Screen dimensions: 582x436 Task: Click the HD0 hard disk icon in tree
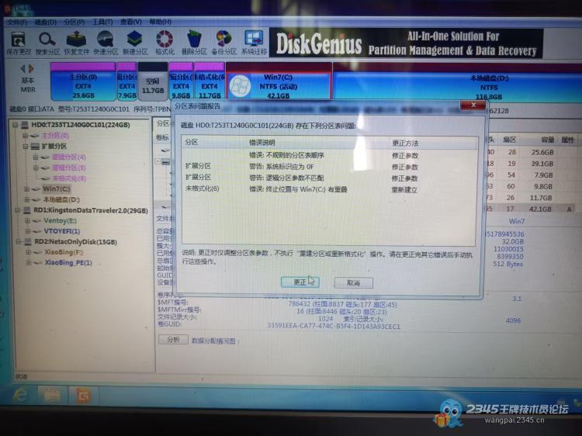pos(25,125)
